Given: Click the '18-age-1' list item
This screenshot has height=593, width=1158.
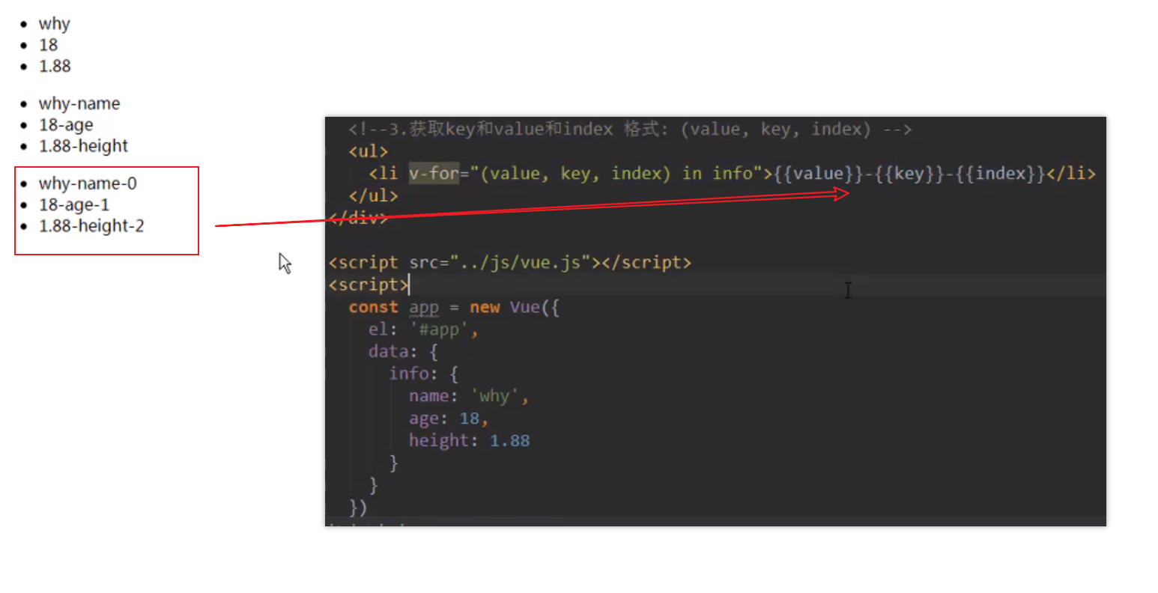Looking at the screenshot, I should point(74,205).
